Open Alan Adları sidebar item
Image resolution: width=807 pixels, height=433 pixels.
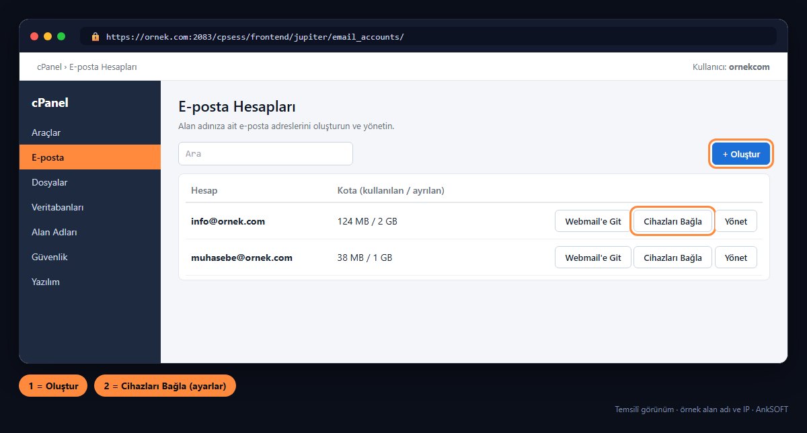[x=89, y=232]
